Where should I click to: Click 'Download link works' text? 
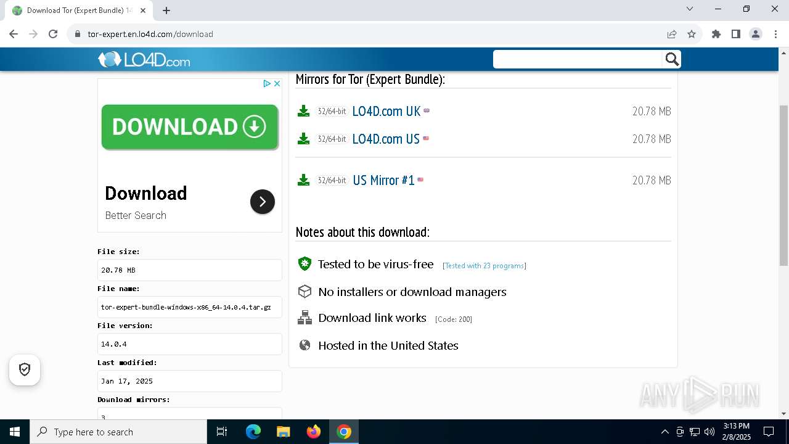point(372,318)
